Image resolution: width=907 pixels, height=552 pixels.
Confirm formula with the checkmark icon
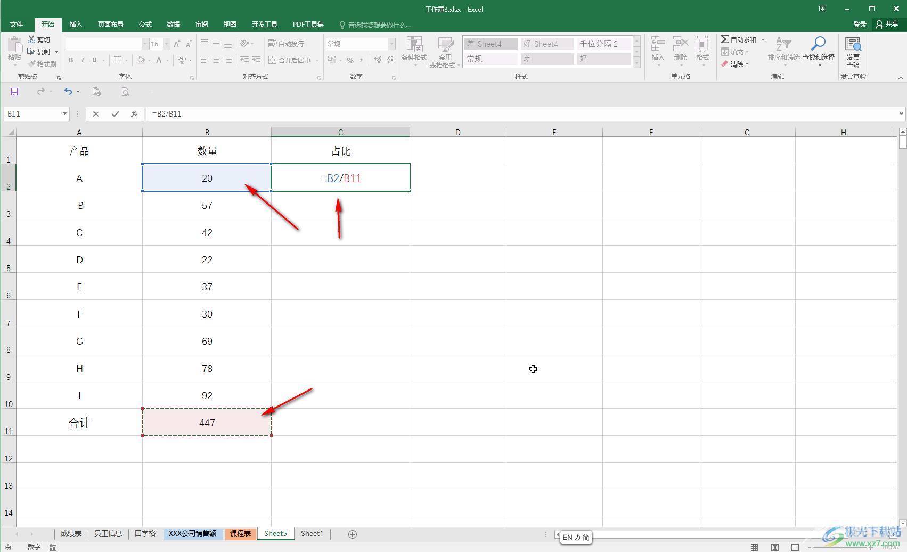tap(115, 113)
